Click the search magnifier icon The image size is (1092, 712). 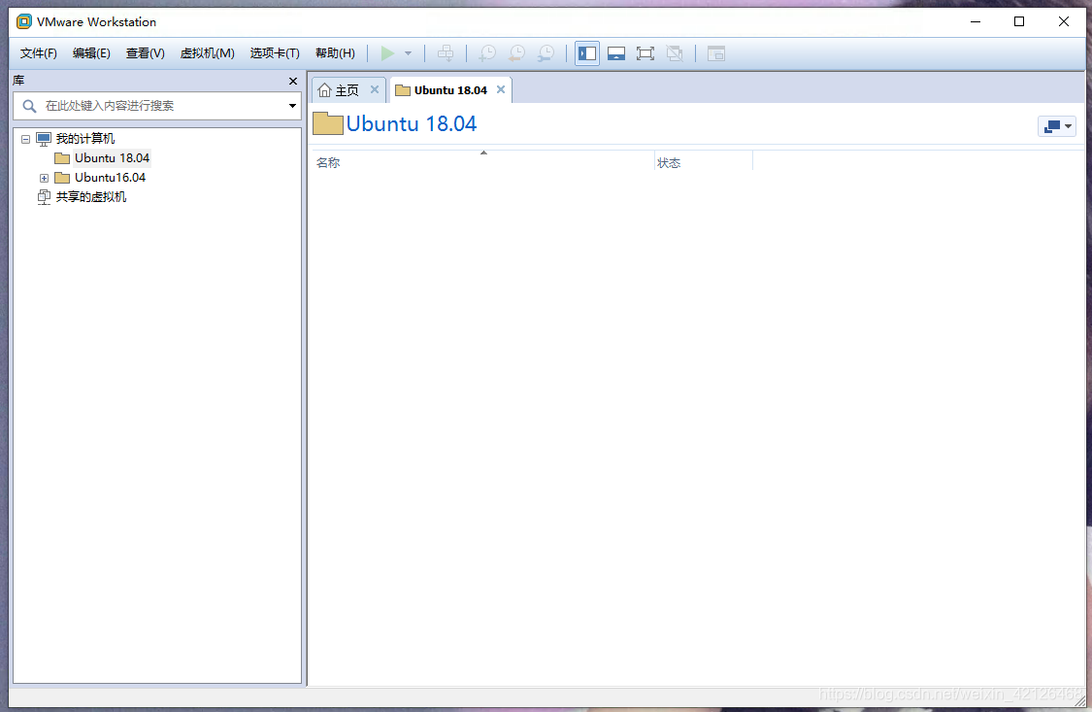pos(29,106)
